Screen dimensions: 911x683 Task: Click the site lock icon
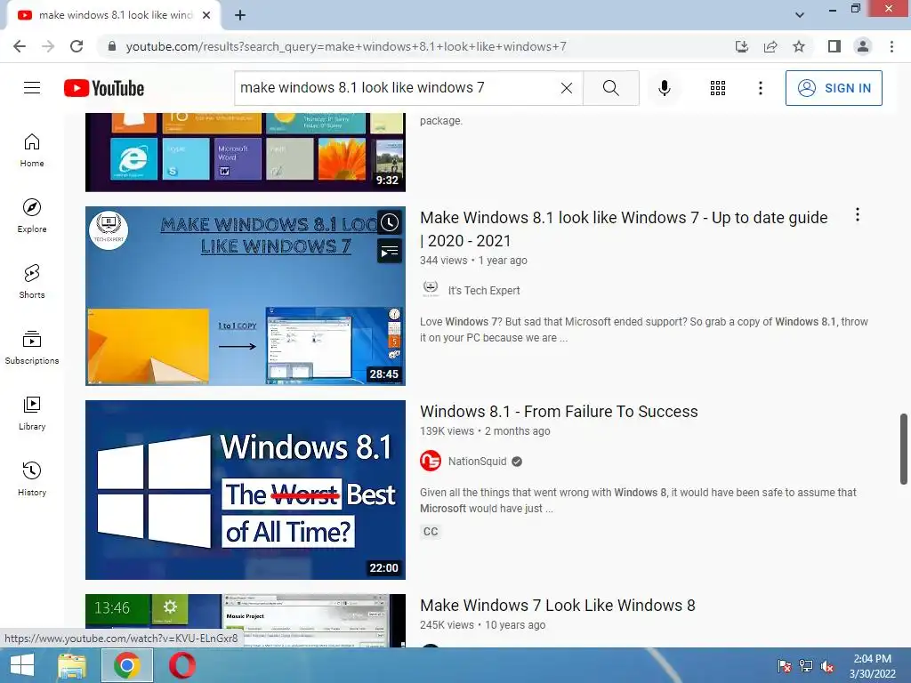(113, 46)
